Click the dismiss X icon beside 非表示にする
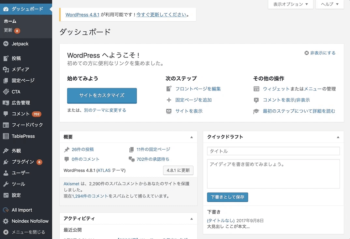This screenshot has width=350, height=239. 306,53
